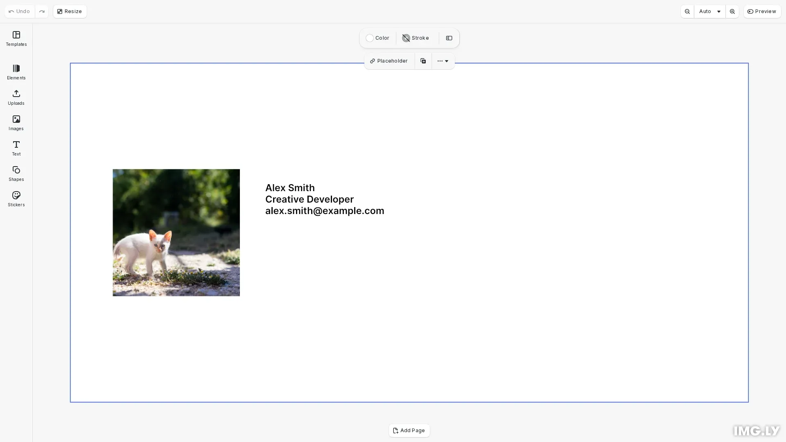Open the Images library panel
This screenshot has height=442, width=786.
(16, 123)
